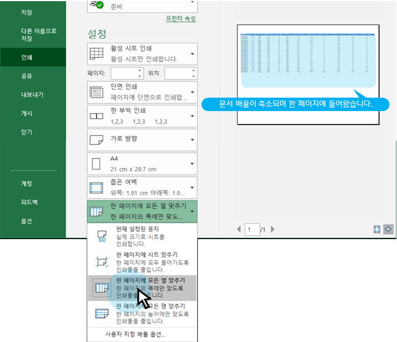Click the collate pages icon
The image size is (397, 342).
tap(97, 116)
